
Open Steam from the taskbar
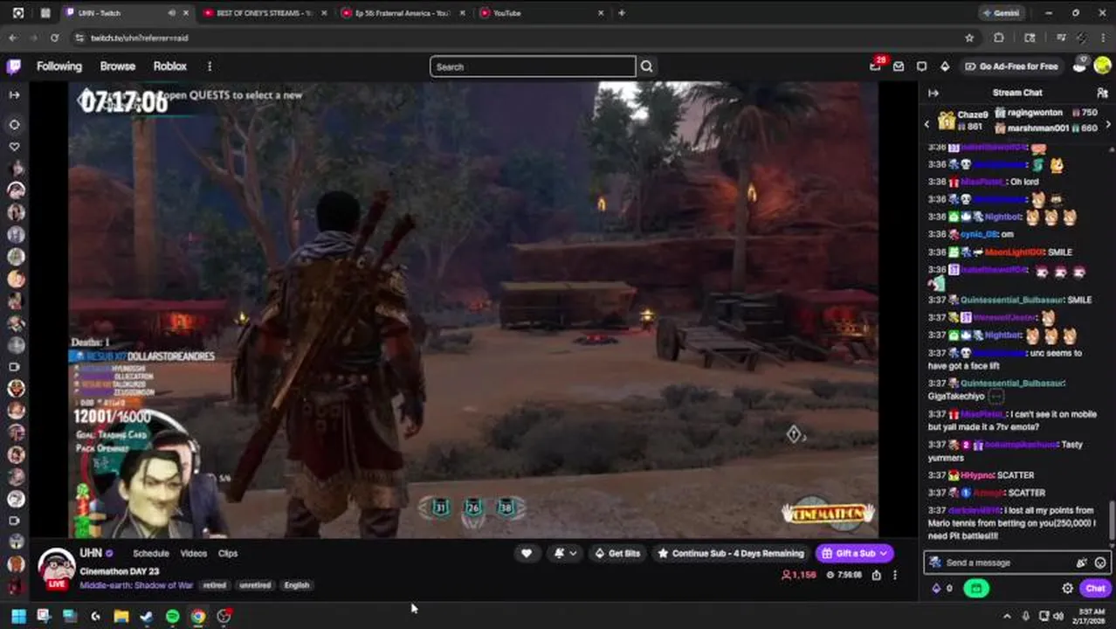147,616
